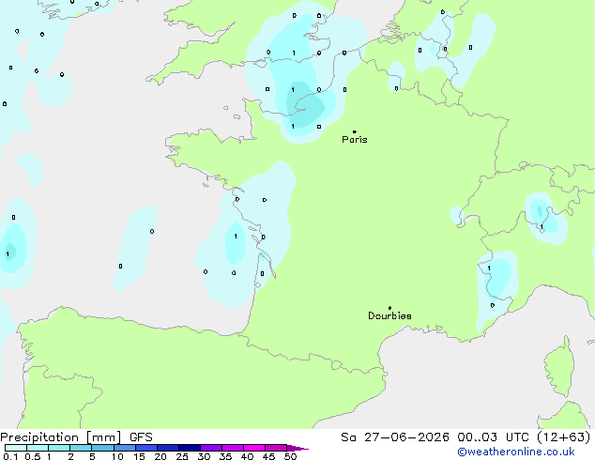
Task: Click the GFS model label
Action: pos(141,437)
